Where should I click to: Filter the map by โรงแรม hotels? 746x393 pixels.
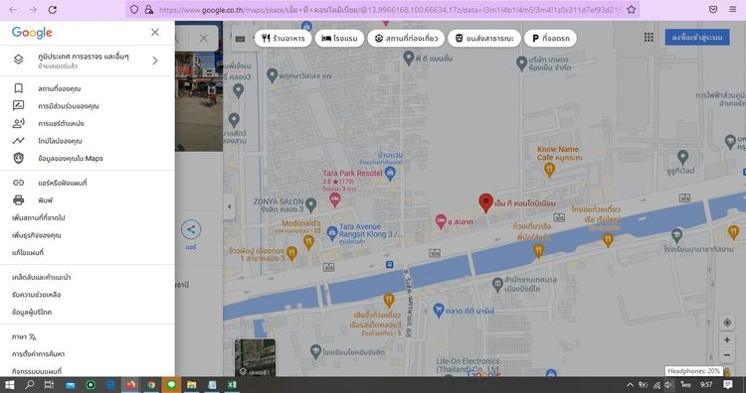tap(339, 39)
